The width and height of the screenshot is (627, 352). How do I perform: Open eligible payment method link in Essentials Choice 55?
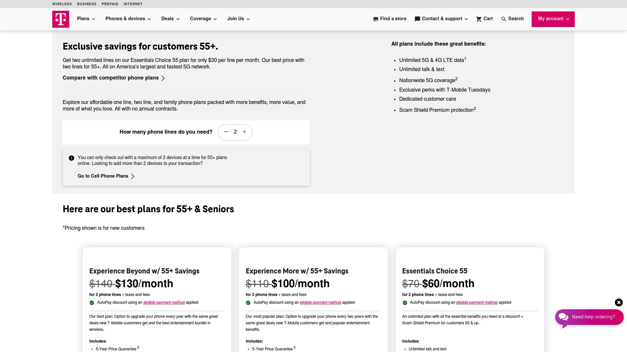tap(477, 302)
